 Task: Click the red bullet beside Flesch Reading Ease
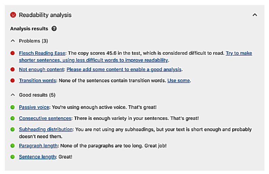coord(13,53)
